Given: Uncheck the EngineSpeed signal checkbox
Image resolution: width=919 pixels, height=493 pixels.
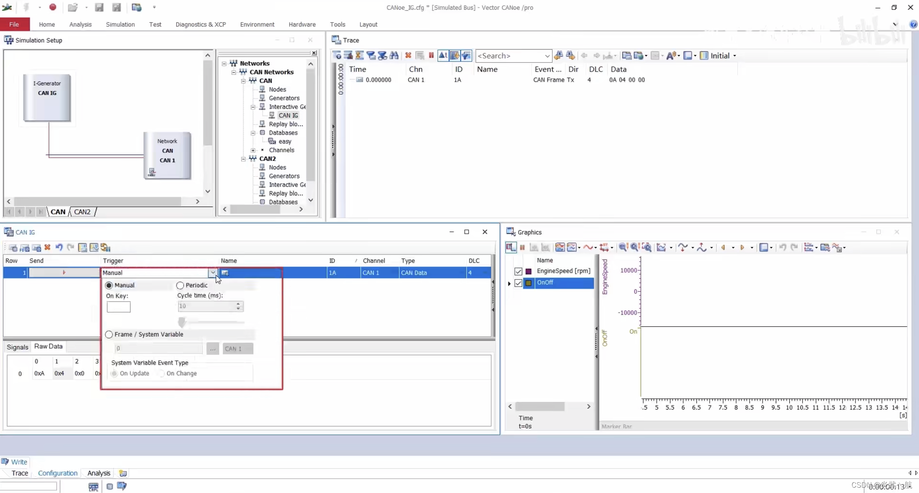Looking at the screenshot, I should tap(518, 271).
